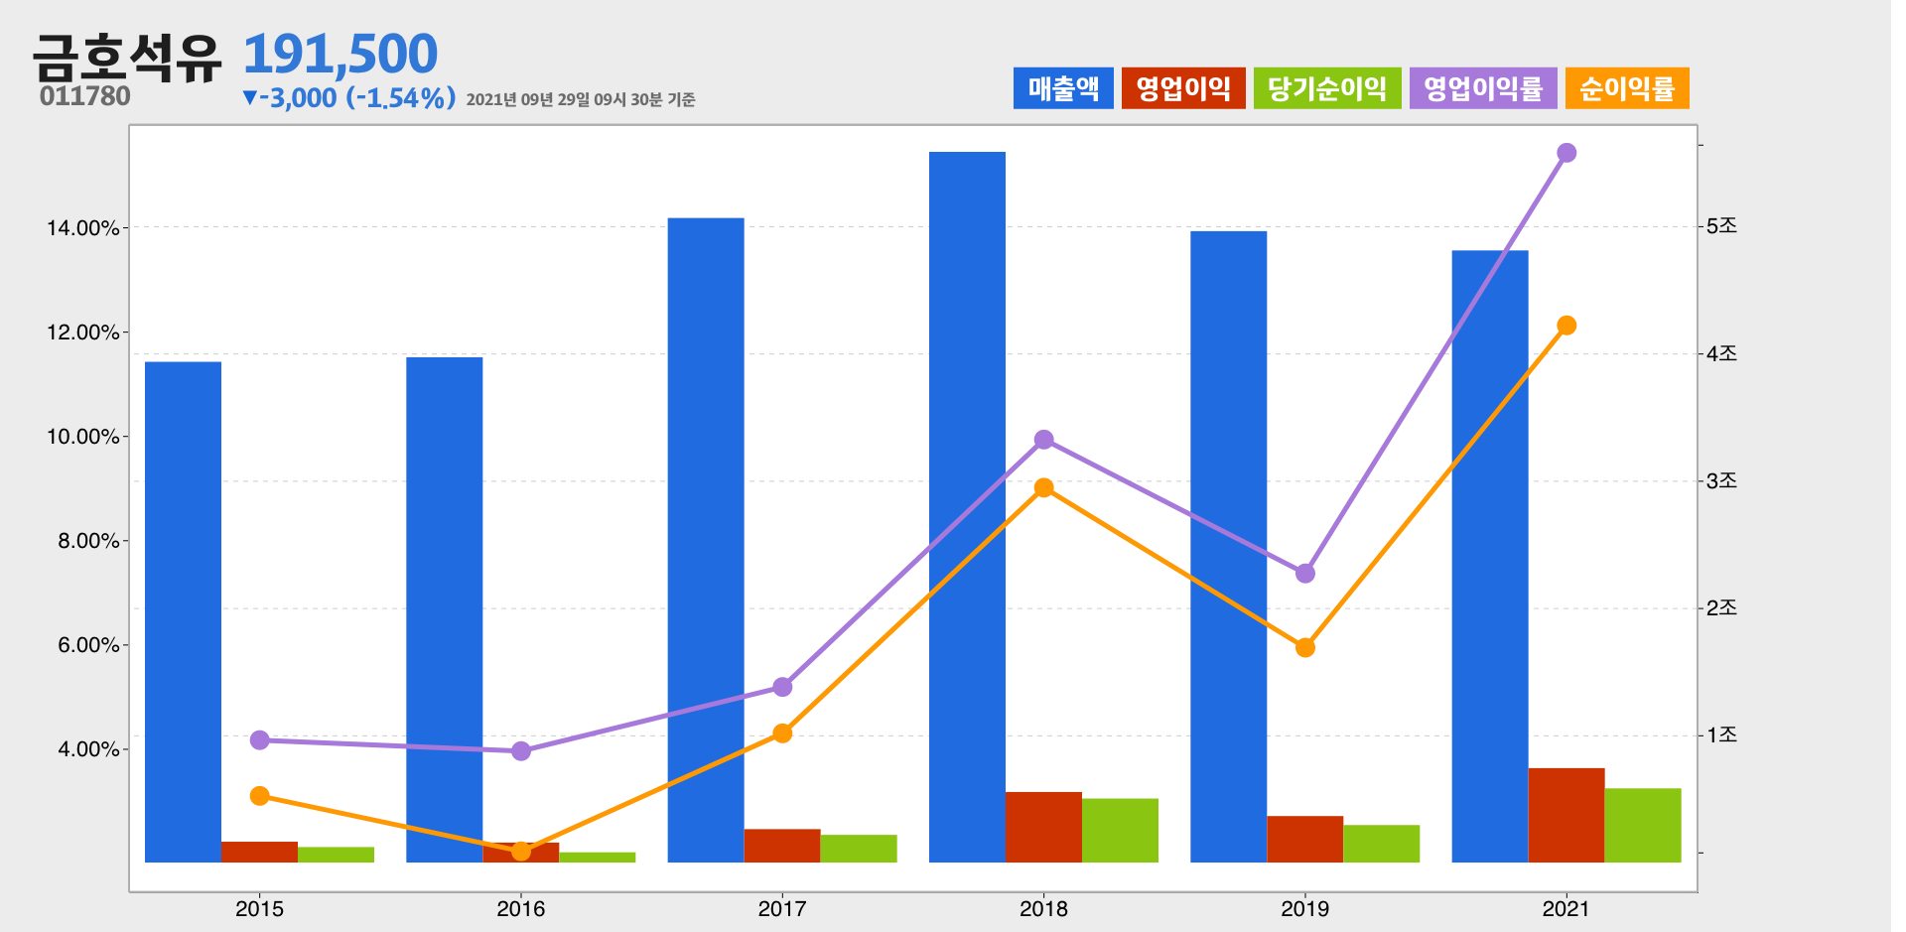Click the 2021 x-axis label
The height and width of the screenshot is (932, 1906).
1566,909
